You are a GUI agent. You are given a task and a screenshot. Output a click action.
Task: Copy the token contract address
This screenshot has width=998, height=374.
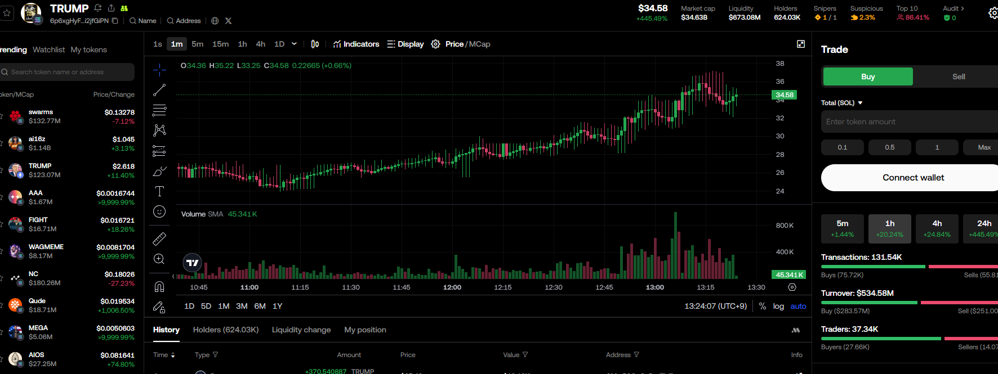[115, 21]
